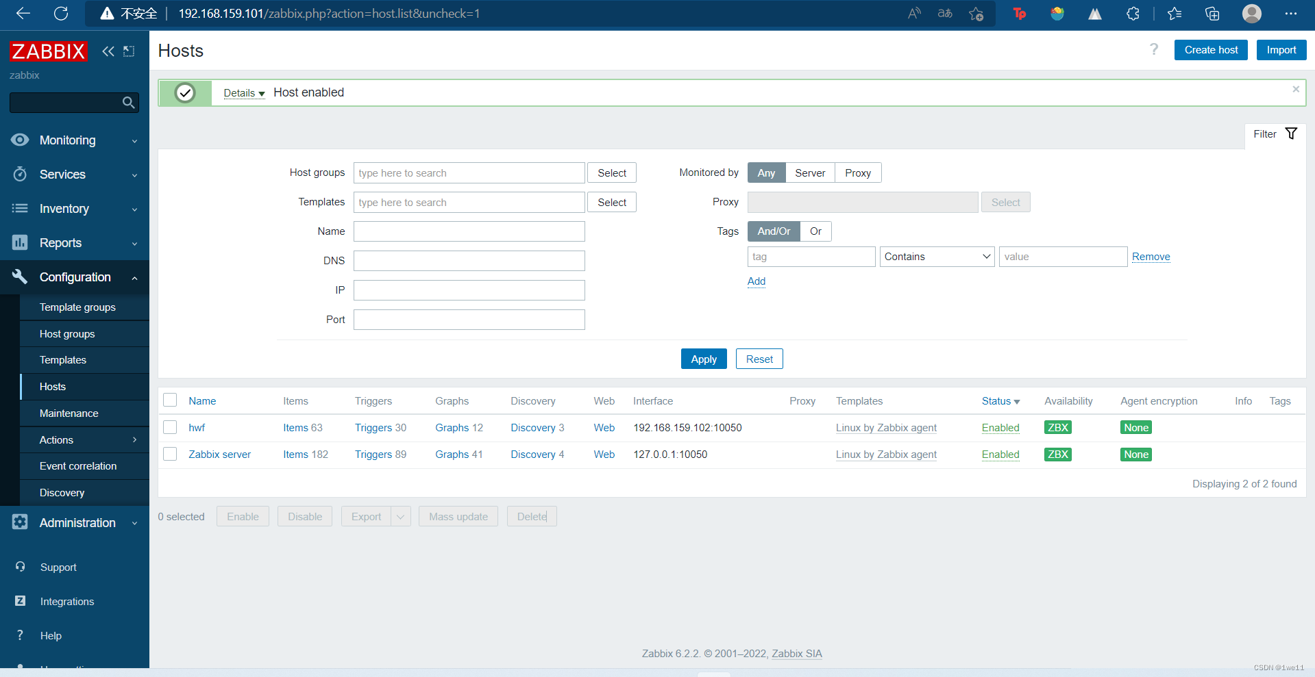Click the page help question mark near Create host

click(1154, 49)
